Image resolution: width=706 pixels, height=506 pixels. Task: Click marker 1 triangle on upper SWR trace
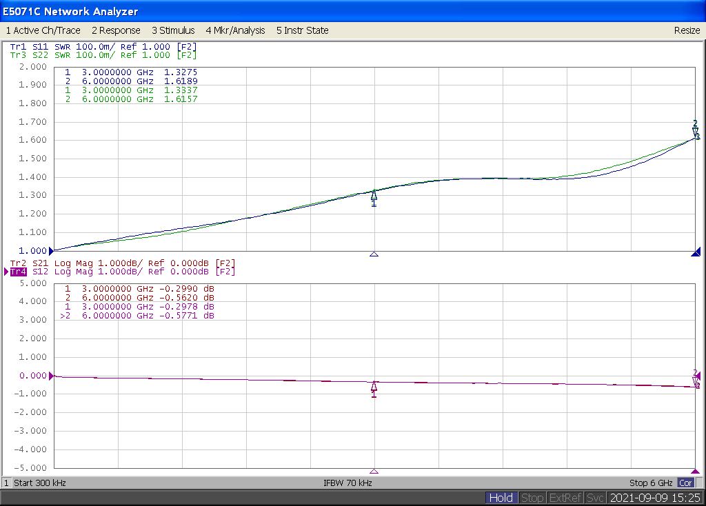[374, 196]
